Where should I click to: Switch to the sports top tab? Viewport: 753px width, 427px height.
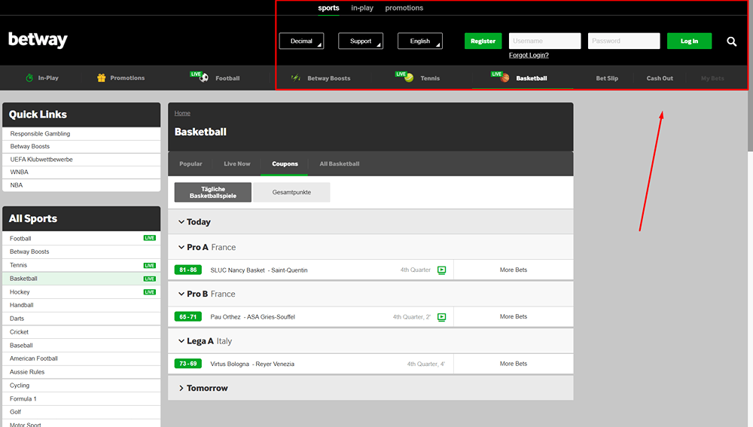tap(328, 8)
